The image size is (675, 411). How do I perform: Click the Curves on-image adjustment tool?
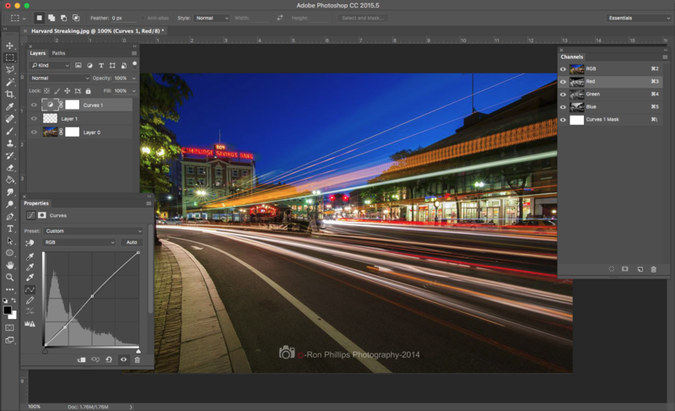pos(31,242)
